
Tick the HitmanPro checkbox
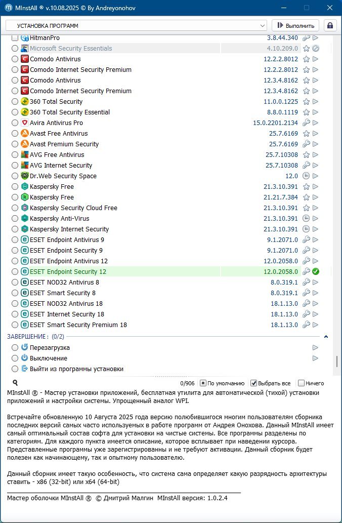(15, 38)
